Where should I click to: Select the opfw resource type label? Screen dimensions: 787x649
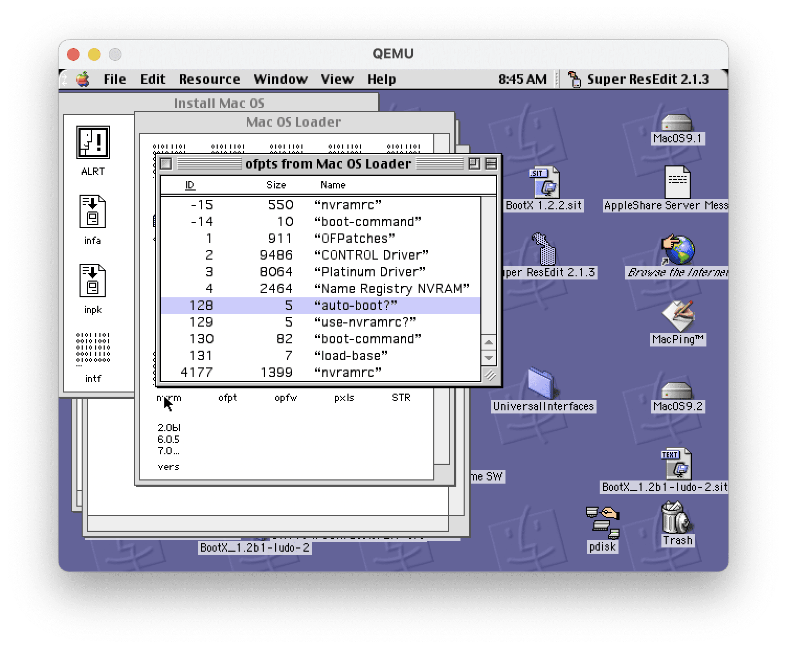[x=286, y=398]
